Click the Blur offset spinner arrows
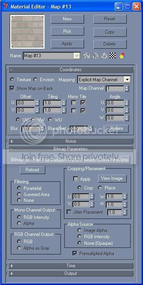The height and width of the screenshot is (285, 143). point(91,129)
